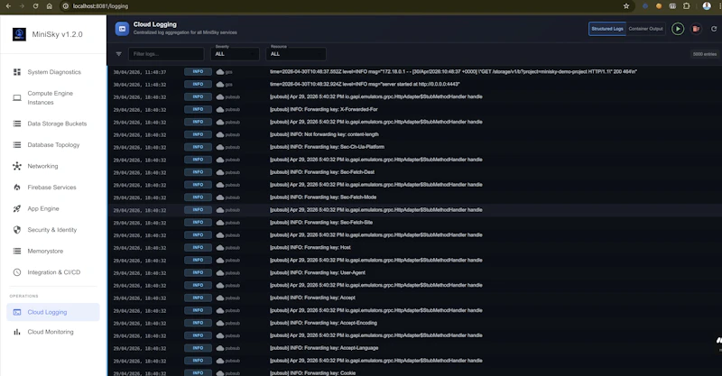
Task: Select the 'Not forwarding key: content-length' entry
Action: [324, 134]
